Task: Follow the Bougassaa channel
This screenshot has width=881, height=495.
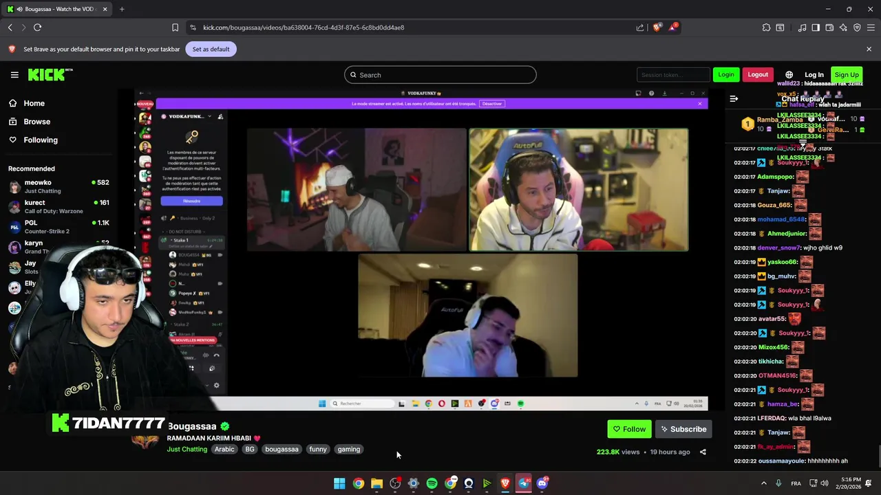Action: [x=629, y=429]
